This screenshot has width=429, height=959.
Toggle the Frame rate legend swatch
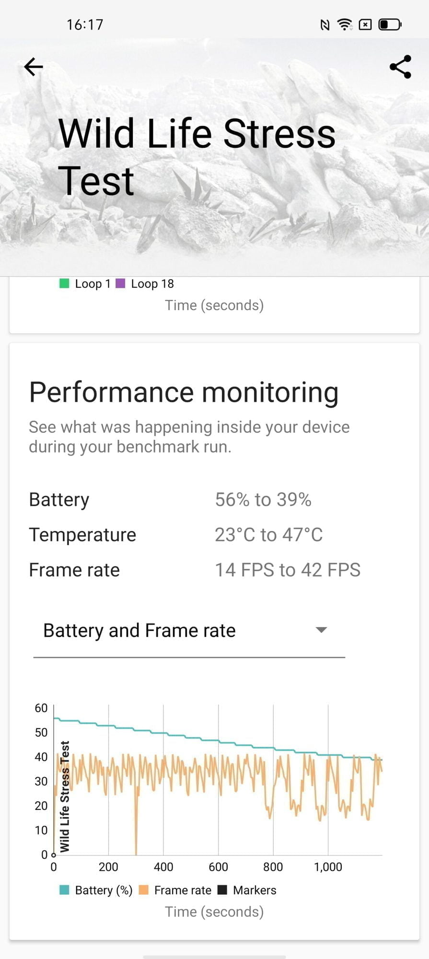(143, 890)
